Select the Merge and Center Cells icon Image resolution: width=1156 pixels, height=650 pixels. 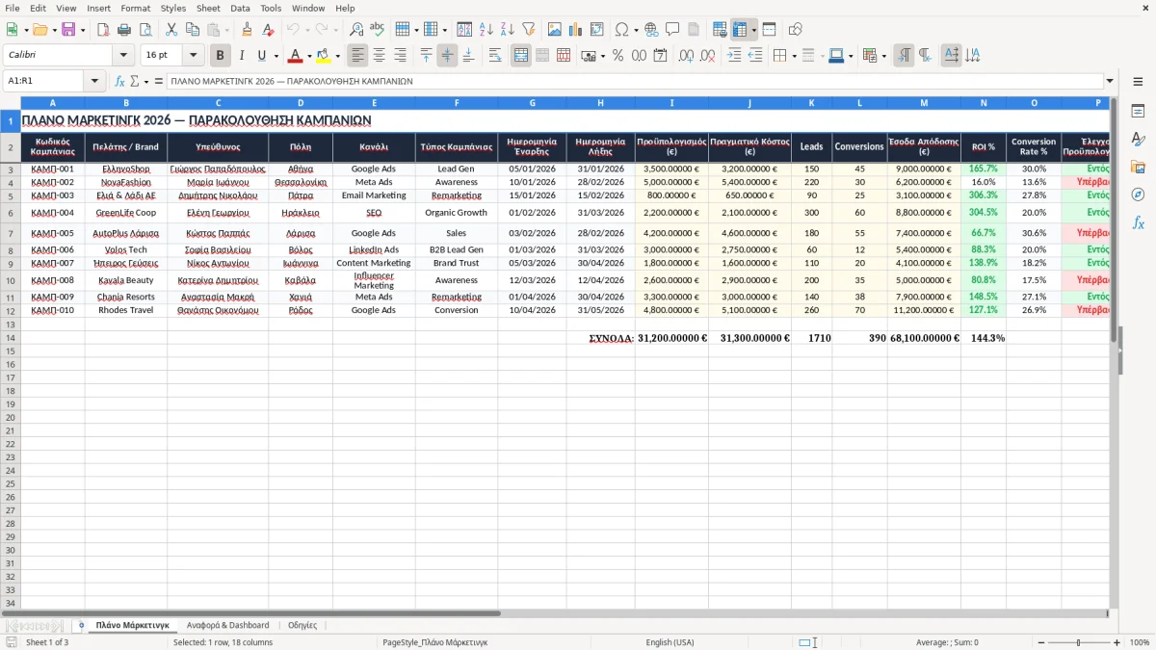click(x=521, y=56)
